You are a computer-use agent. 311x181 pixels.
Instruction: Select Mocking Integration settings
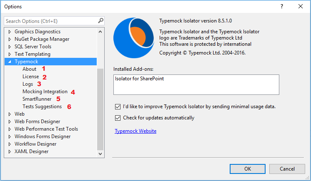45,92
